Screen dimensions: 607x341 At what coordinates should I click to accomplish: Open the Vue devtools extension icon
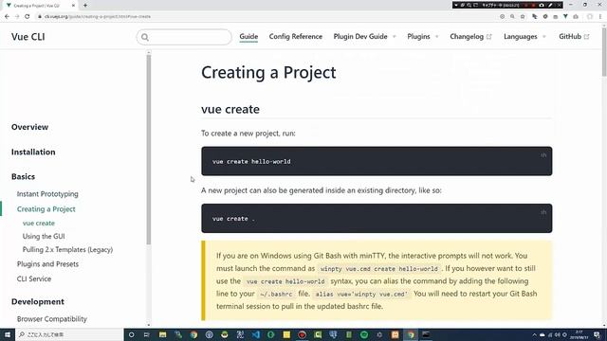coord(565,17)
